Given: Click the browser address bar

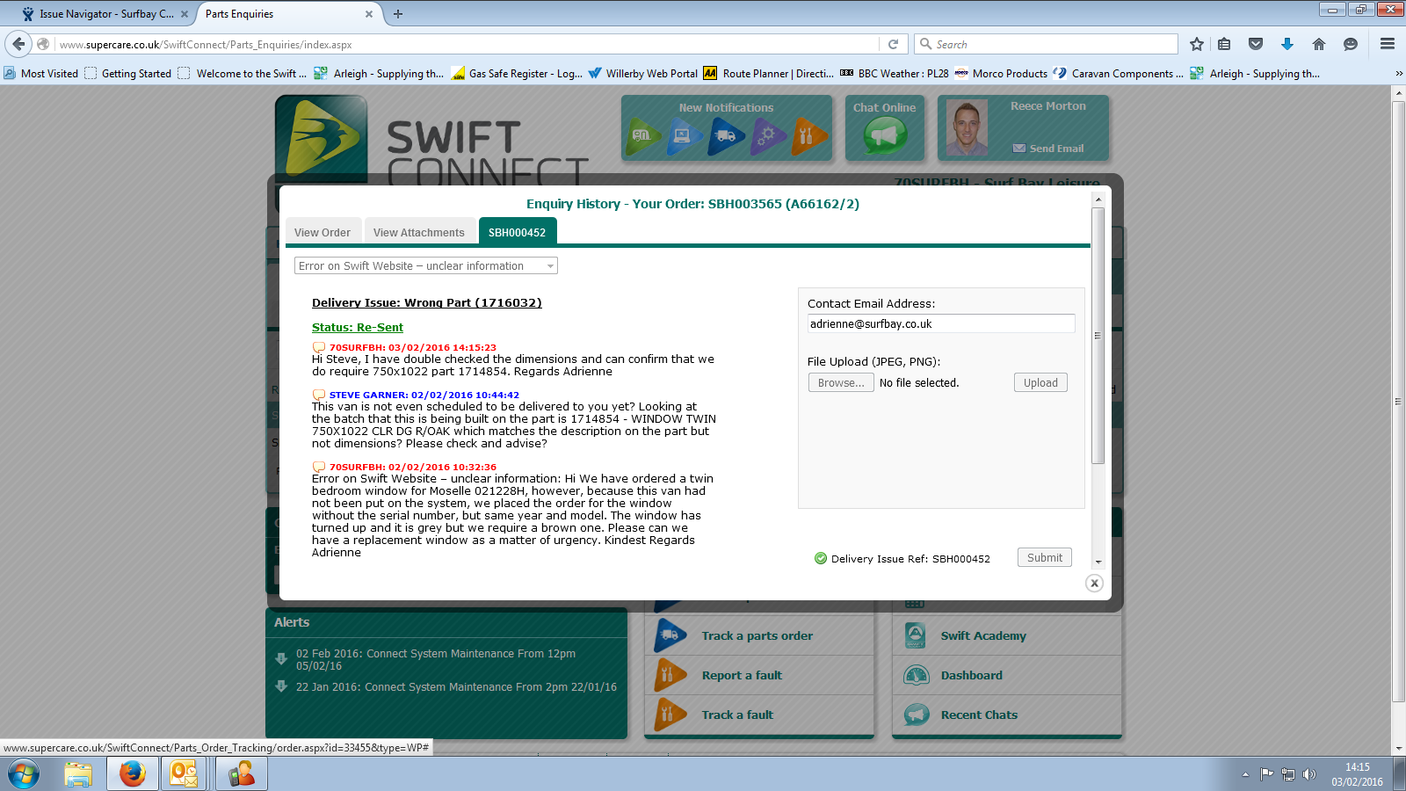Looking at the screenshot, I should coord(466,44).
